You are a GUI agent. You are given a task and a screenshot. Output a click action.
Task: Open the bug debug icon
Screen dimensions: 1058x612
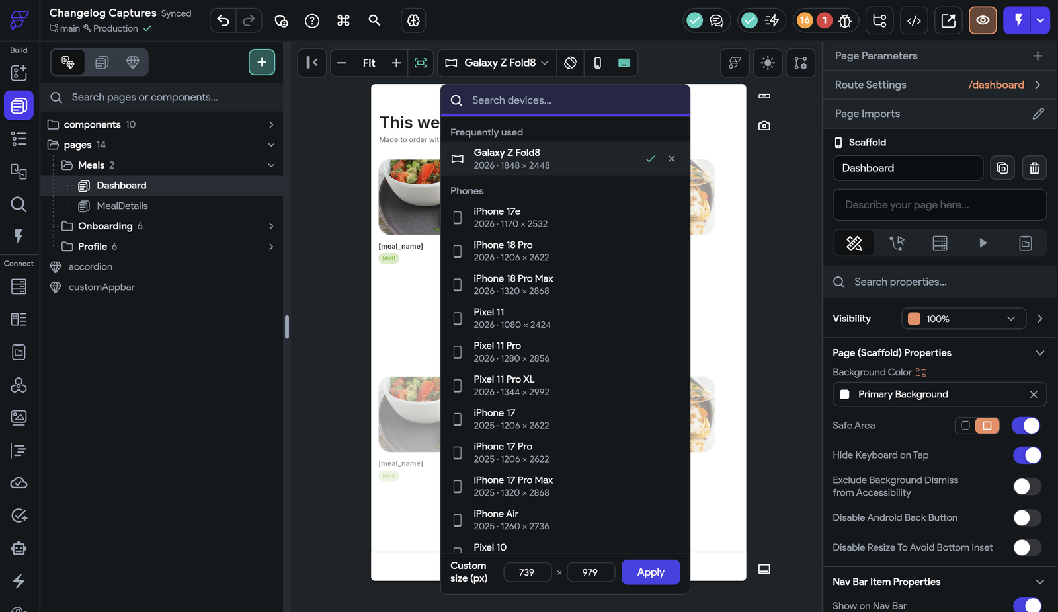[845, 20]
